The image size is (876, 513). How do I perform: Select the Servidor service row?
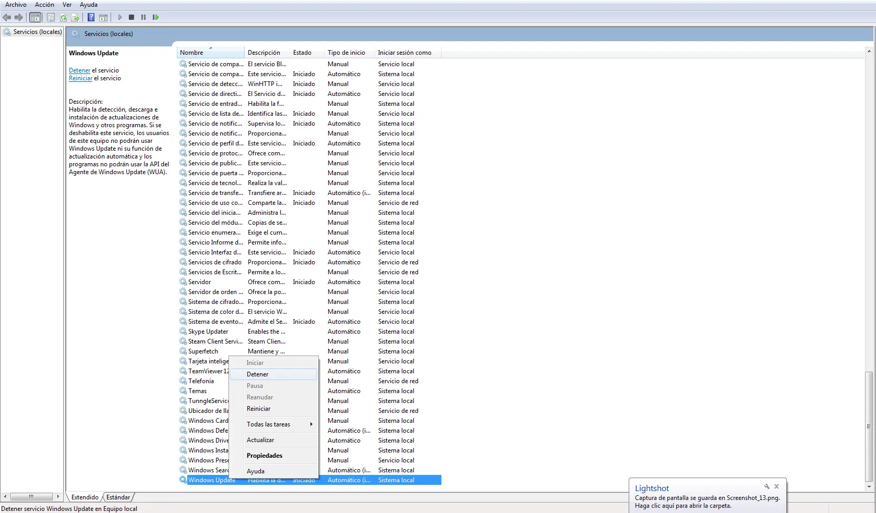[x=310, y=282]
